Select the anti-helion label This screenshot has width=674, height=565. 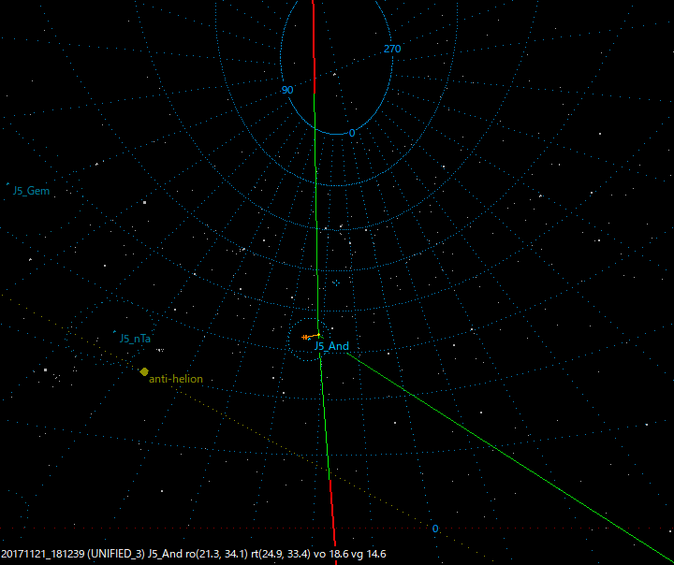176,379
